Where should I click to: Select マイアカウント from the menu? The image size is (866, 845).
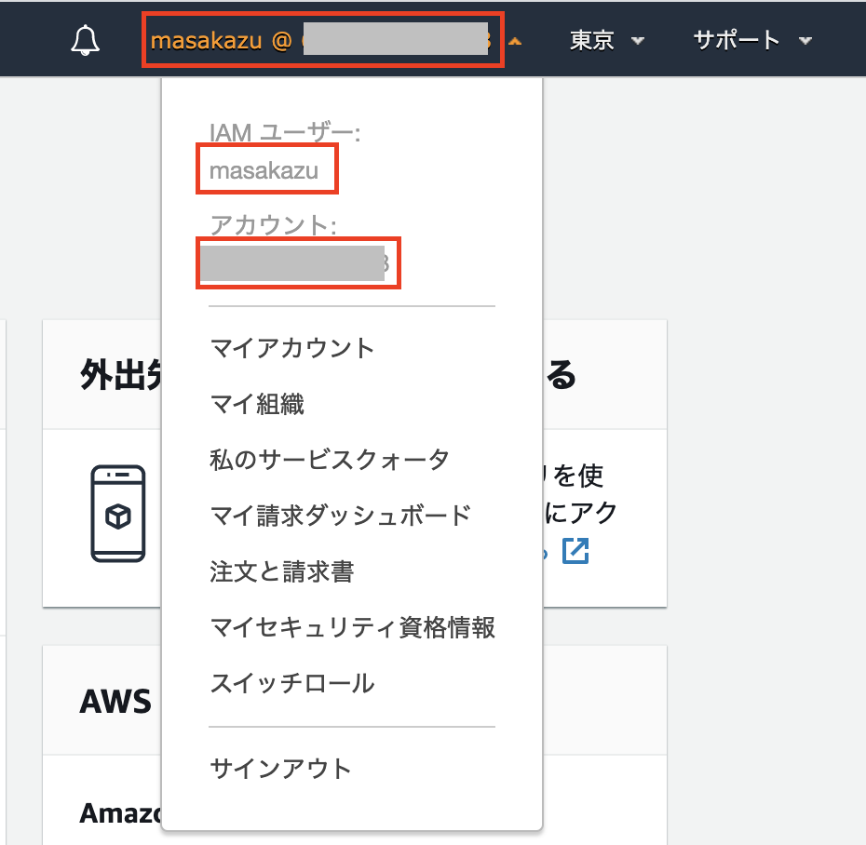[292, 348]
